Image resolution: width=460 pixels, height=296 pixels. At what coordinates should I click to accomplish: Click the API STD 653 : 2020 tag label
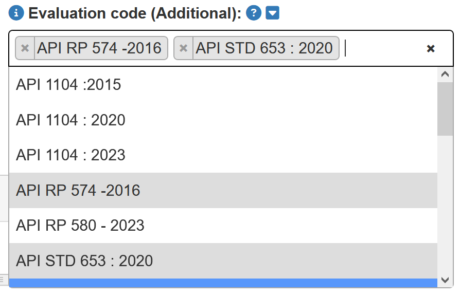click(x=264, y=48)
